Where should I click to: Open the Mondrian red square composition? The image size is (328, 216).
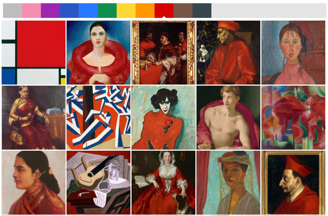coord(34,53)
